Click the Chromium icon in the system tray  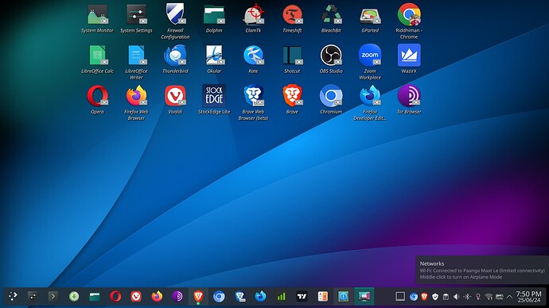point(414,297)
